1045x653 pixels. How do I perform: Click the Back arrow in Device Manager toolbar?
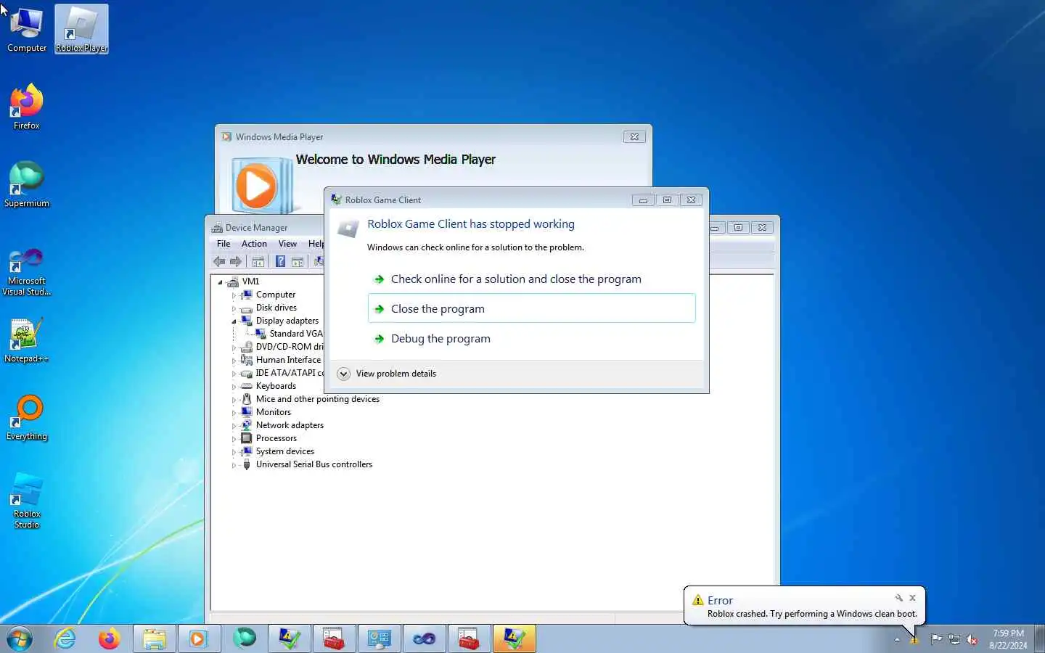tap(219, 261)
